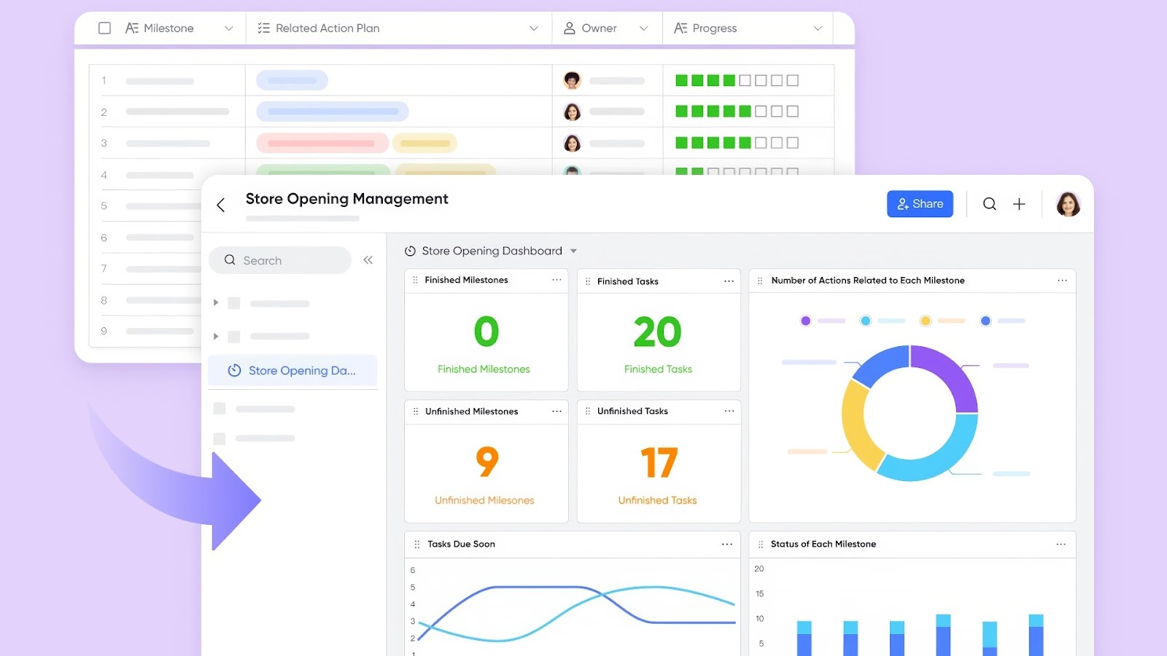Toggle the select-all checkbox in the table header
This screenshot has height=656, width=1167.
tap(104, 28)
